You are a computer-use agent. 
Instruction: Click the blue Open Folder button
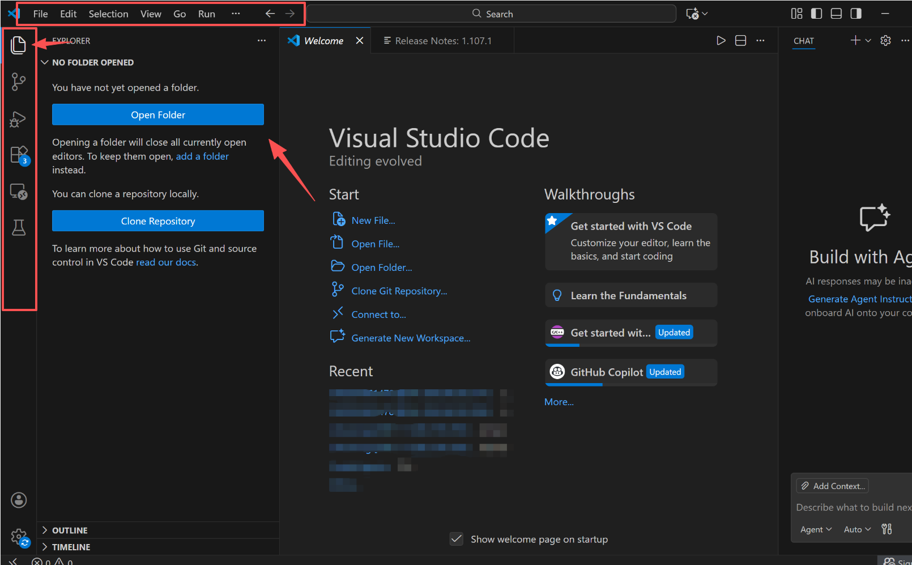(x=158, y=114)
